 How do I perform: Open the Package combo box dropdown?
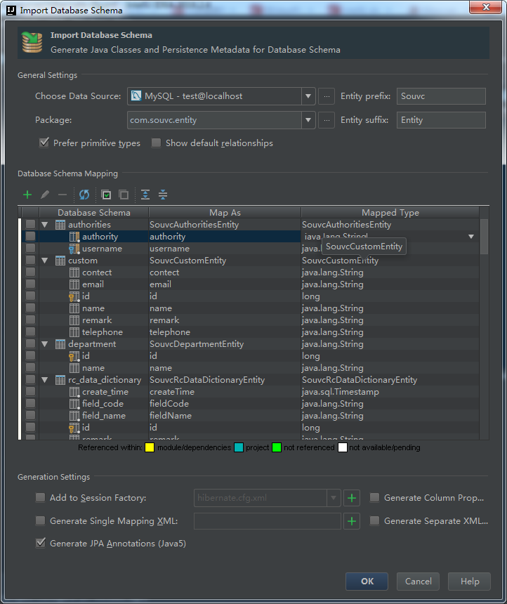pyautogui.click(x=309, y=120)
